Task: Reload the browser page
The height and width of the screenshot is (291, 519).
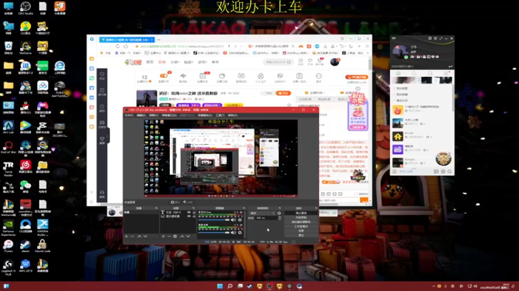Action: click(x=117, y=47)
